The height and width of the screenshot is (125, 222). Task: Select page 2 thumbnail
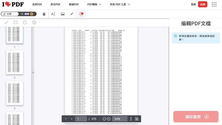pyautogui.click(x=15, y=62)
